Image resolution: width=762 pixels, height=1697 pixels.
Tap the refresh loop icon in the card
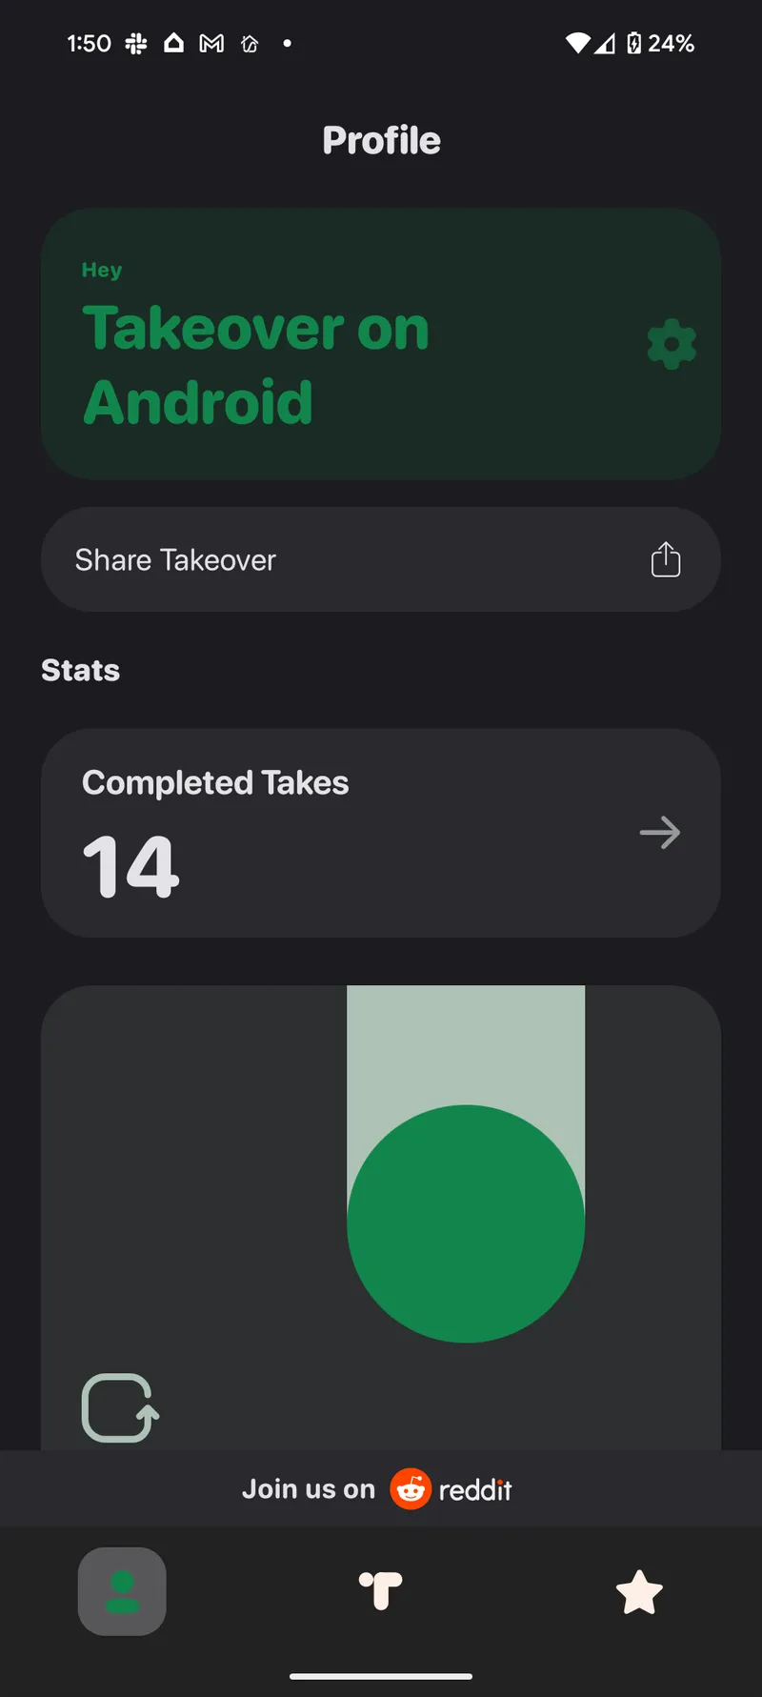(120, 1407)
